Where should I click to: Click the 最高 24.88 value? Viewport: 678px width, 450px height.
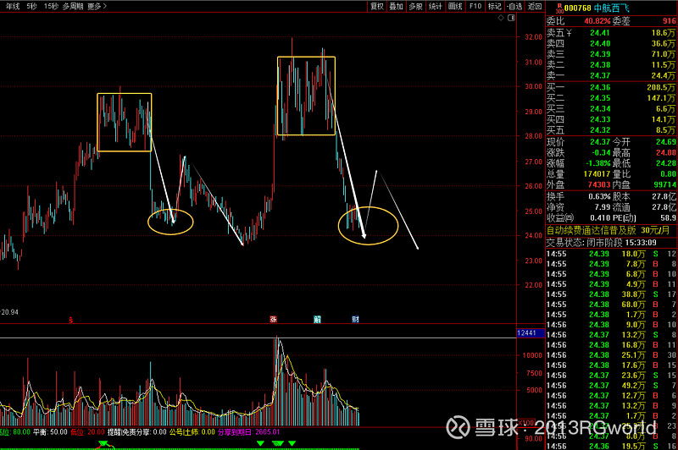[666, 153]
